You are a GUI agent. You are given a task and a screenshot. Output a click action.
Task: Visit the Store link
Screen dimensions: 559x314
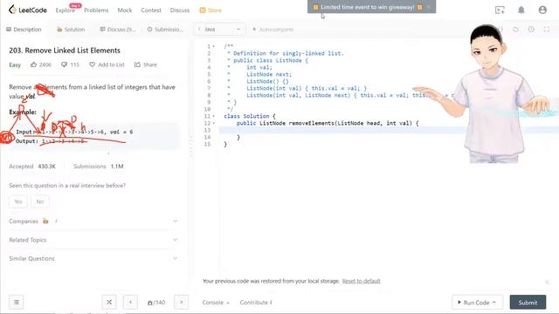pos(210,10)
